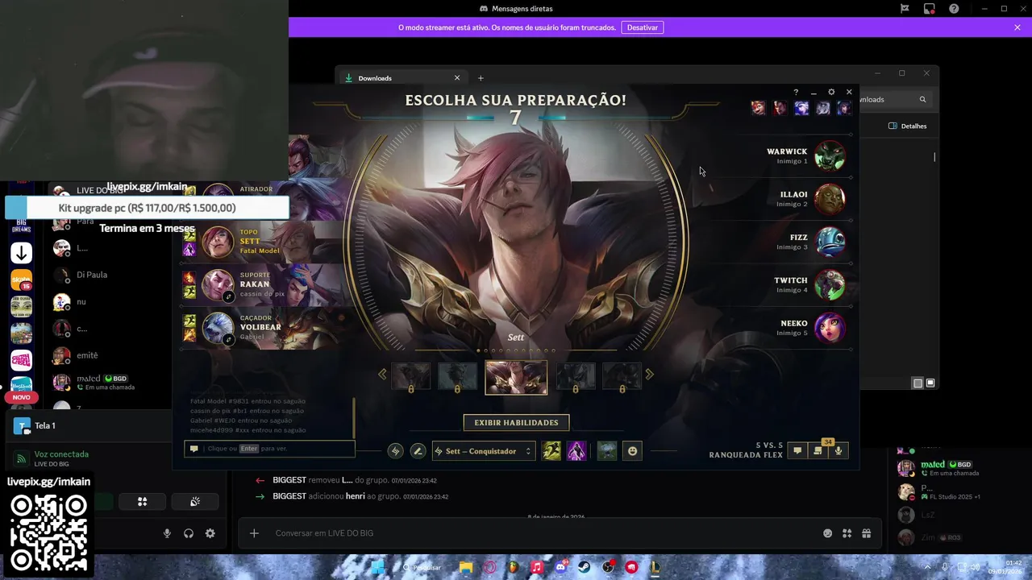1032x580 pixels.
Task: Open the Windows Start button
Action: tap(377, 567)
